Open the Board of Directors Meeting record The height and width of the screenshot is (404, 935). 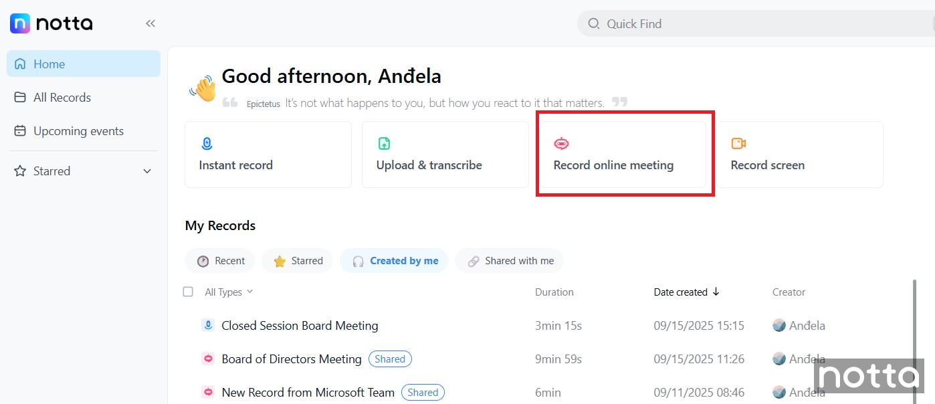click(291, 359)
